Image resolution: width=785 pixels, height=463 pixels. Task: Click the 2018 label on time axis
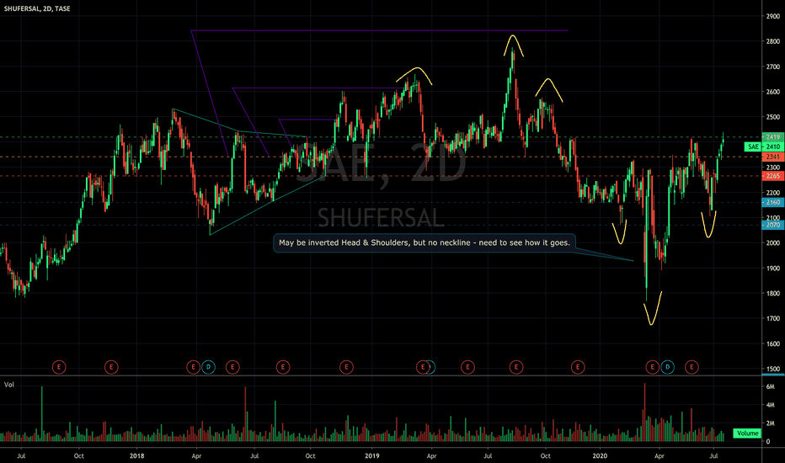[136, 456]
